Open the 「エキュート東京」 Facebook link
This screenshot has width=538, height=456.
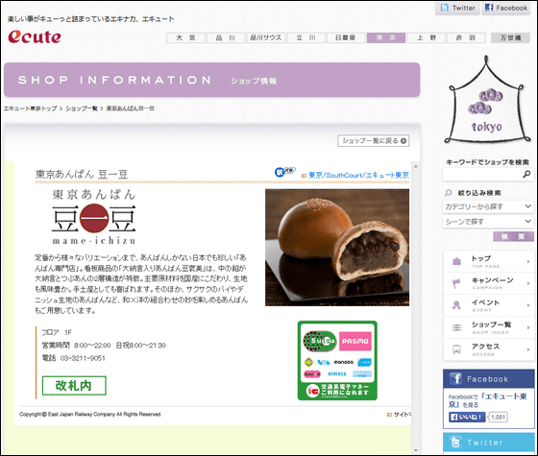pos(487,400)
